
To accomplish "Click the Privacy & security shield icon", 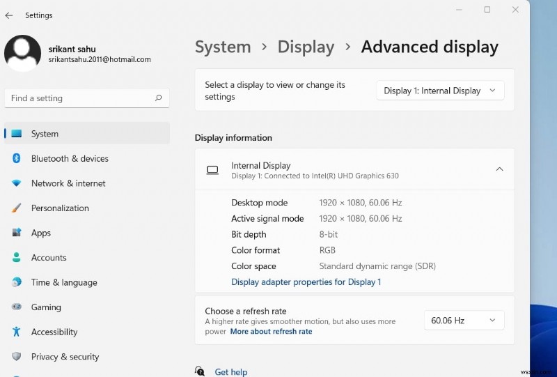I will click(17, 357).
